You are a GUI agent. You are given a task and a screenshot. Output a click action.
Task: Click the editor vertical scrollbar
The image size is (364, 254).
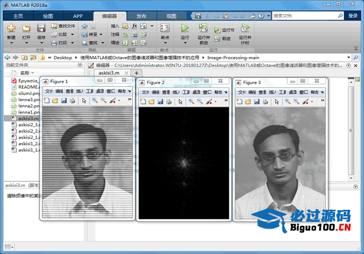tap(351, 131)
